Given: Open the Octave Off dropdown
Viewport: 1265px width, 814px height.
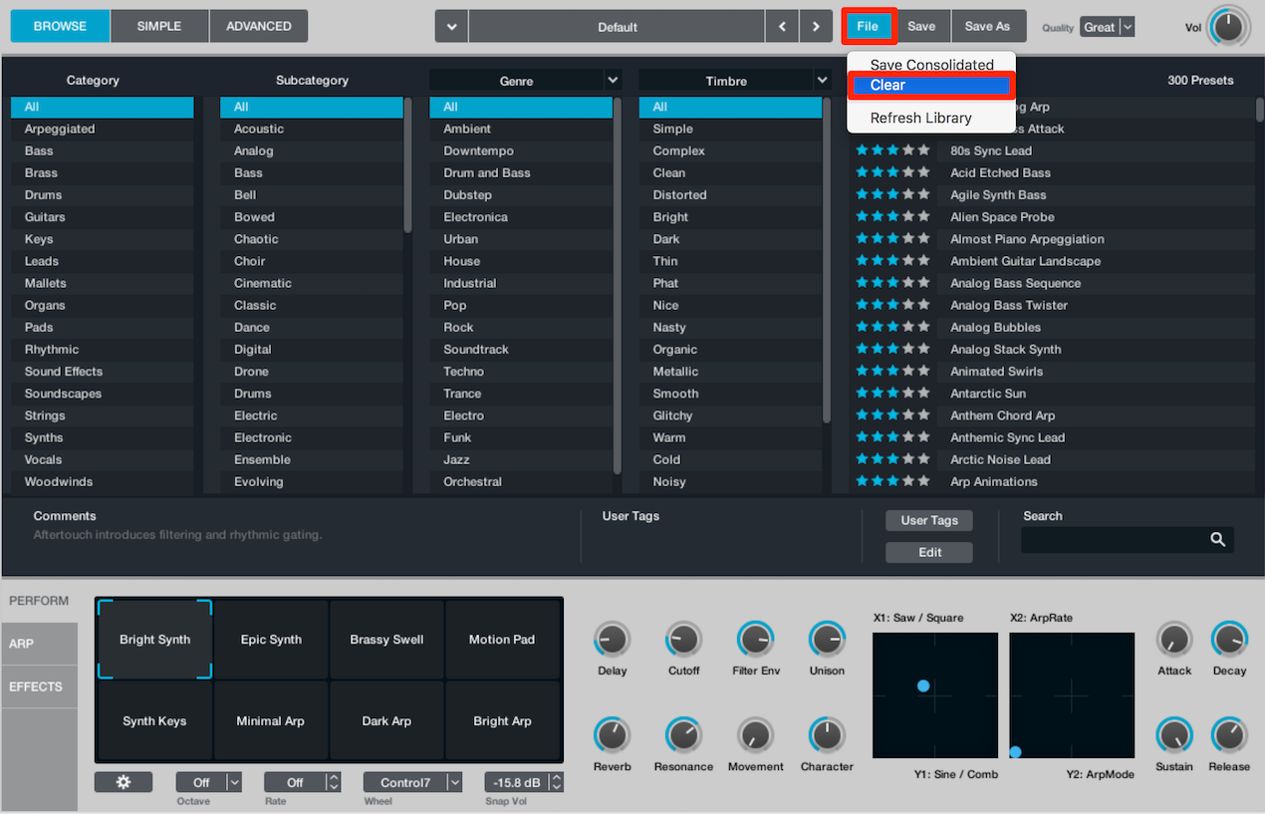Looking at the screenshot, I should 209,782.
